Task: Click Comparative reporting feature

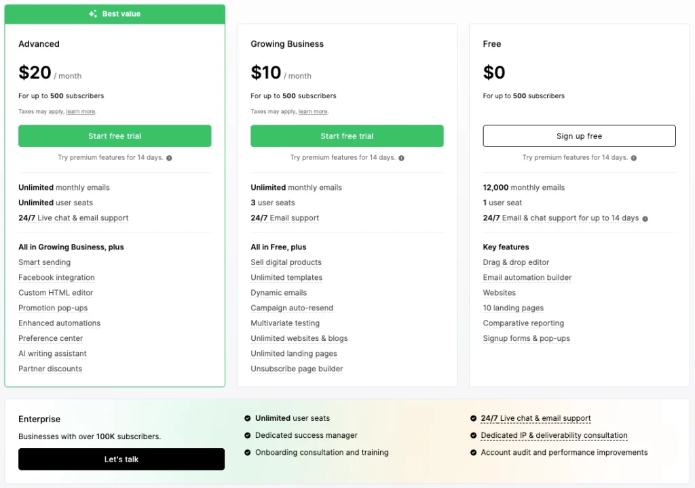Action: tap(523, 323)
